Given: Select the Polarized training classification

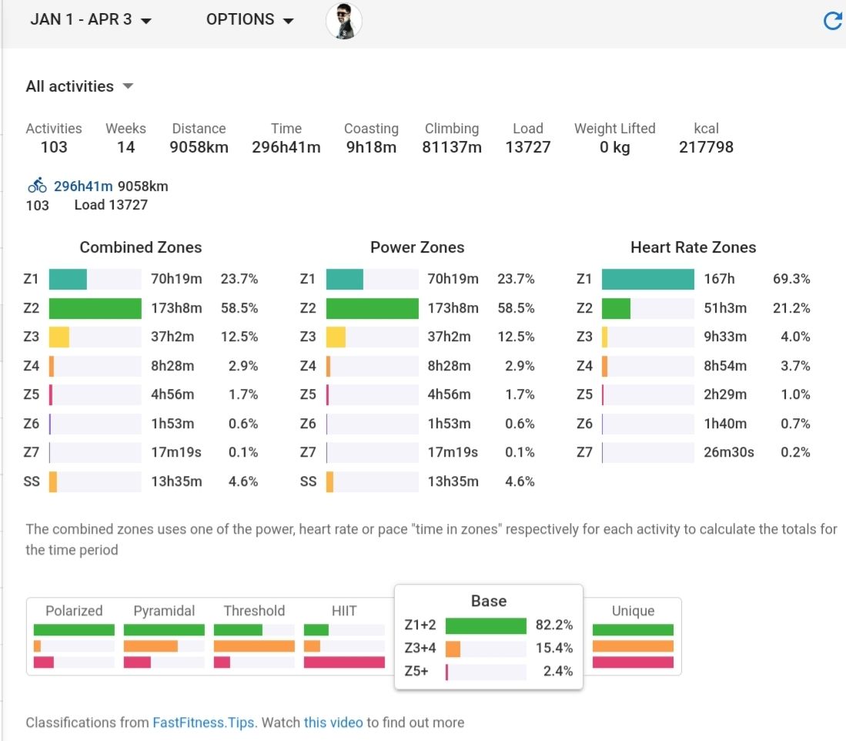Looking at the screenshot, I should [74, 637].
